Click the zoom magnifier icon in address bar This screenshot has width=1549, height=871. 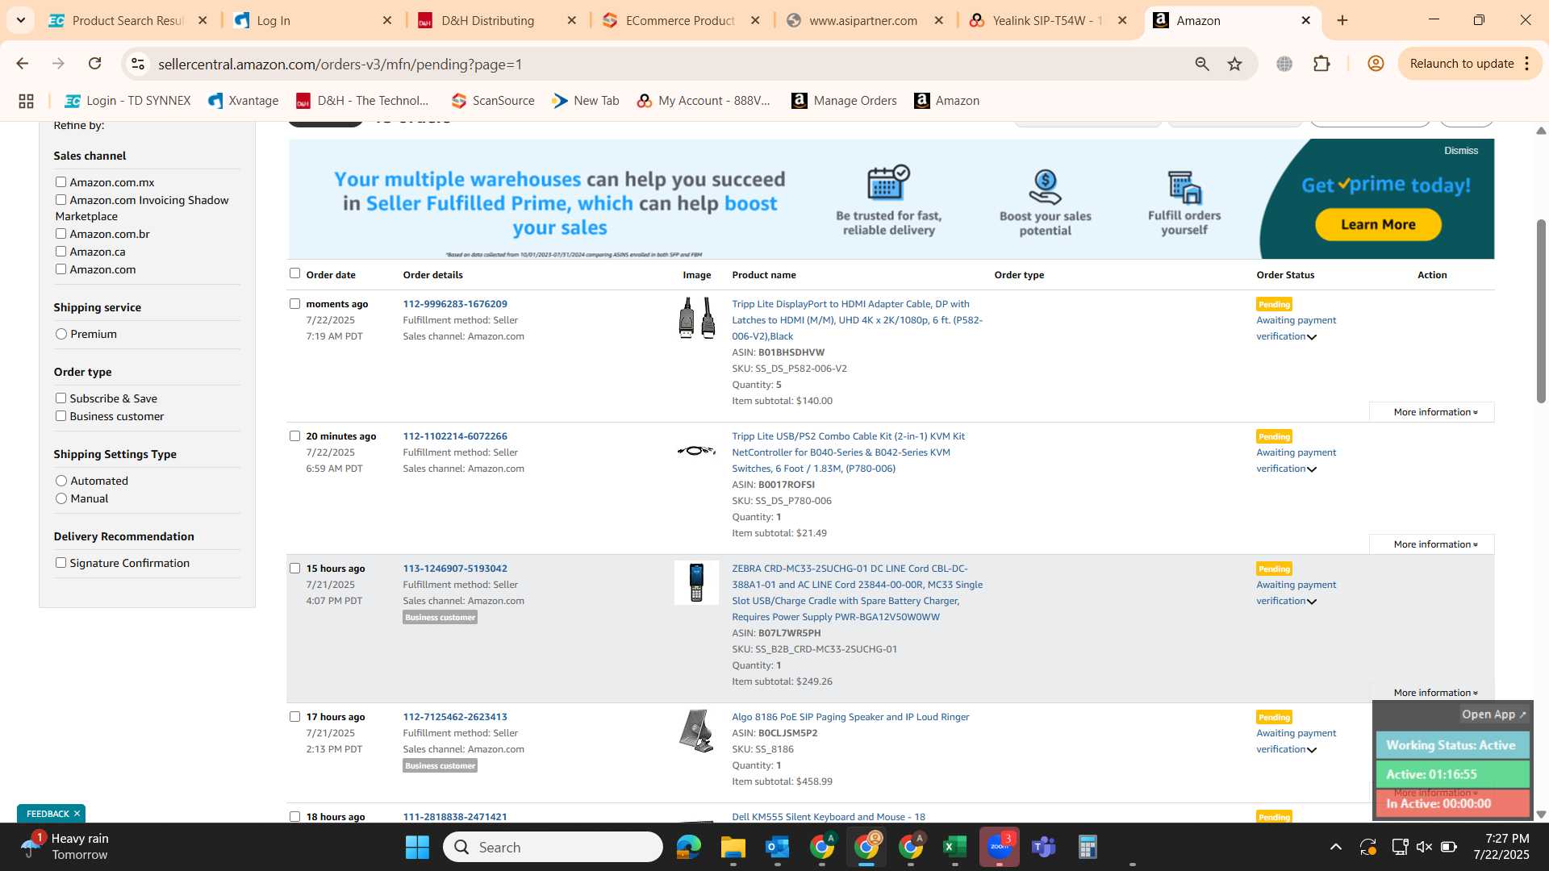pyautogui.click(x=1202, y=64)
